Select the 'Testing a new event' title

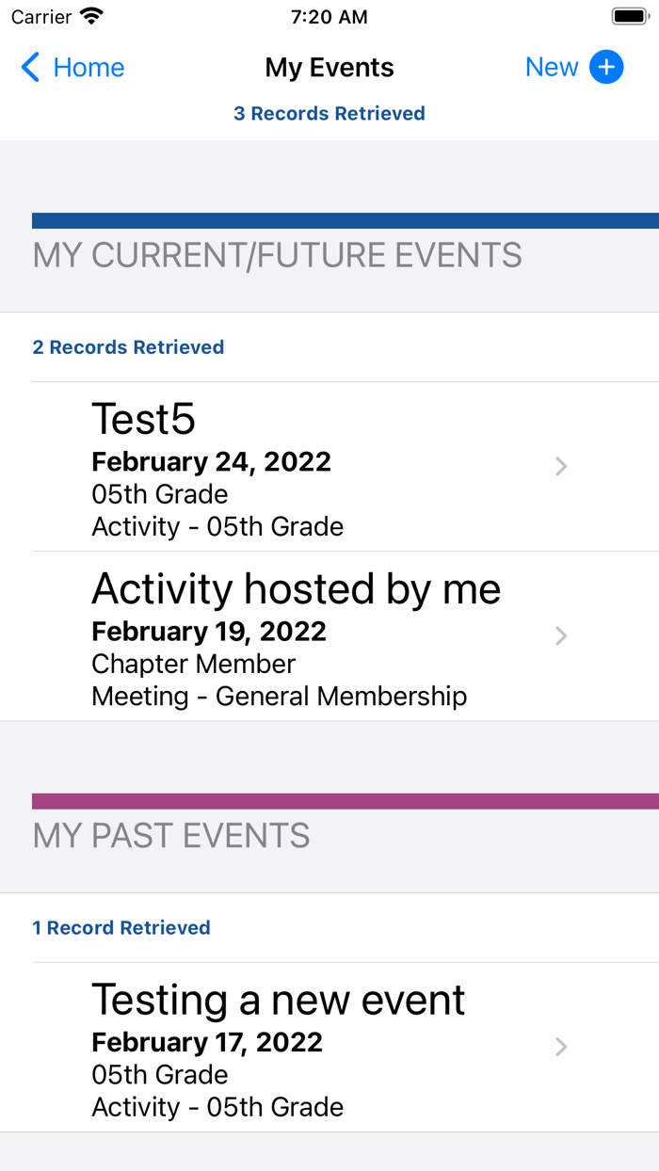[x=278, y=1000]
